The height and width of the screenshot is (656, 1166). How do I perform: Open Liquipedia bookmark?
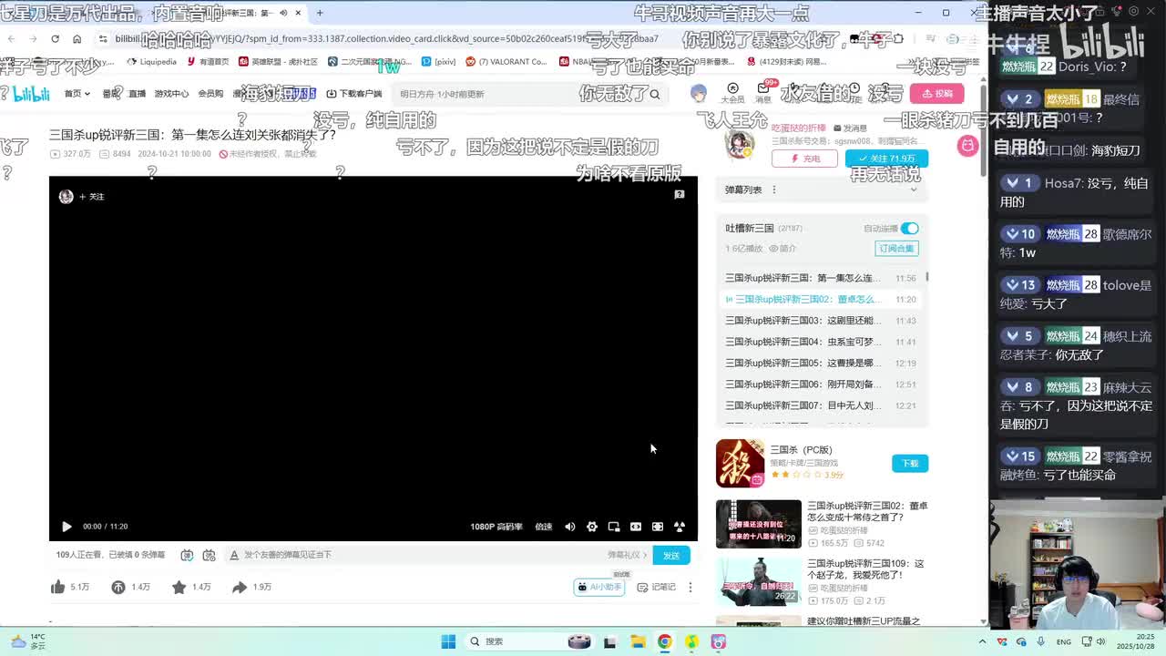point(152,62)
